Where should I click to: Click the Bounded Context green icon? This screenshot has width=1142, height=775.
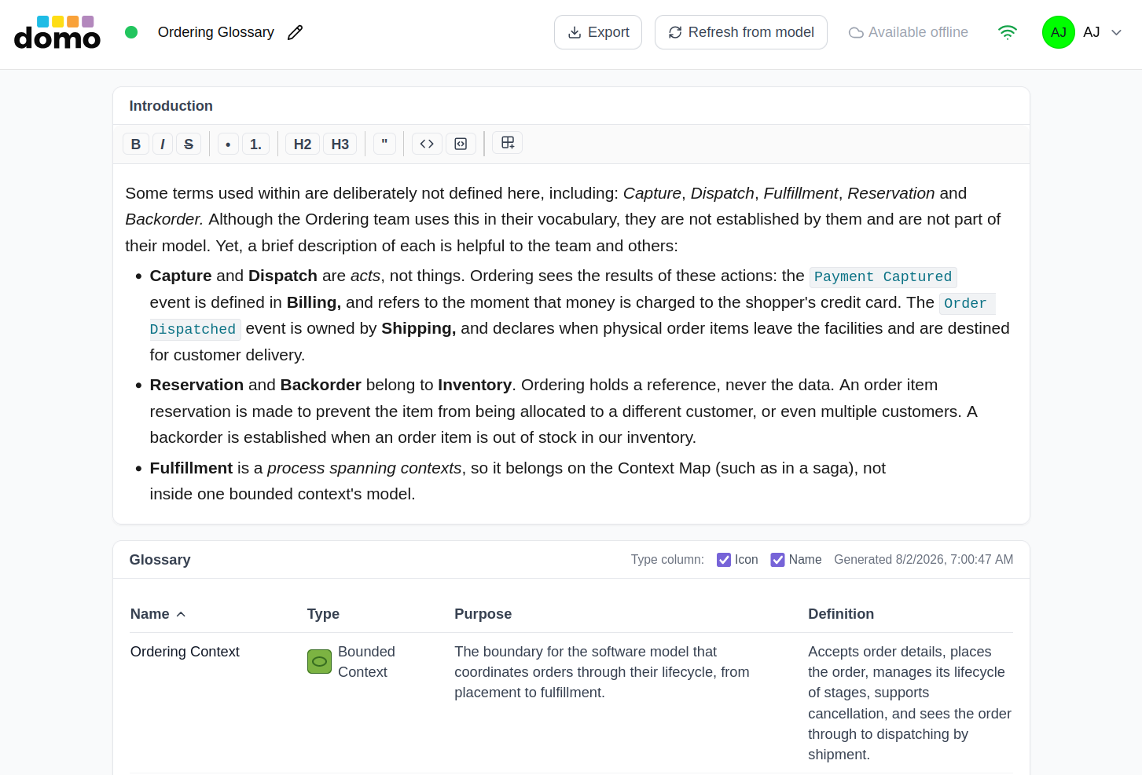point(319,661)
